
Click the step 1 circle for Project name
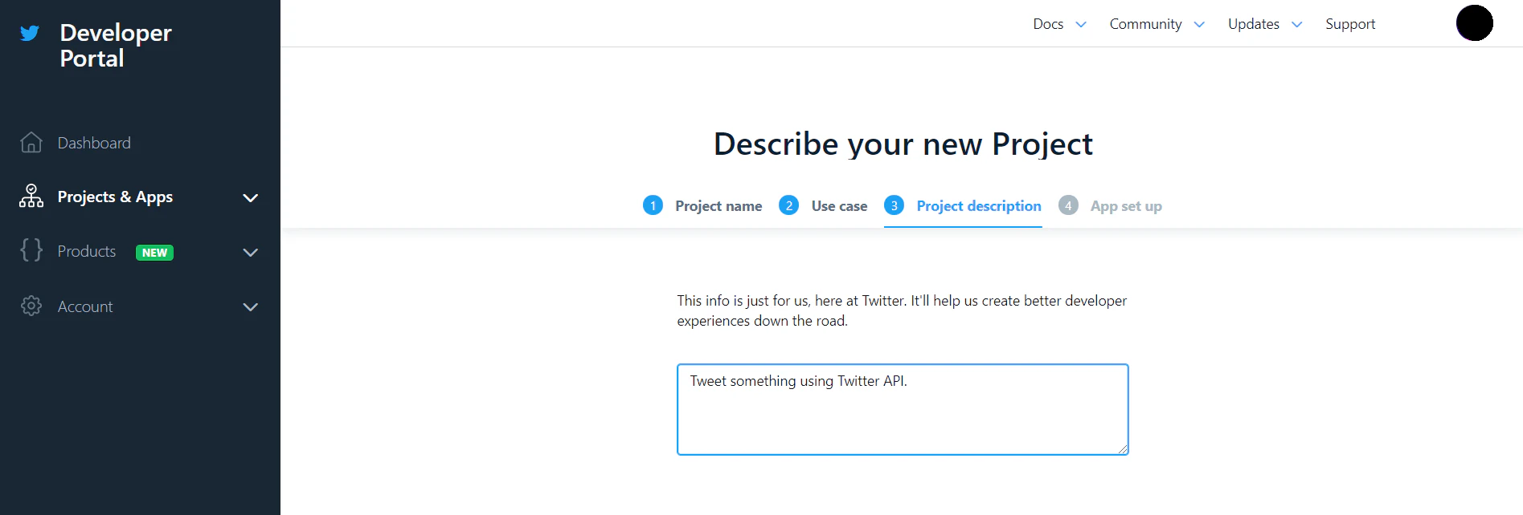(x=653, y=205)
